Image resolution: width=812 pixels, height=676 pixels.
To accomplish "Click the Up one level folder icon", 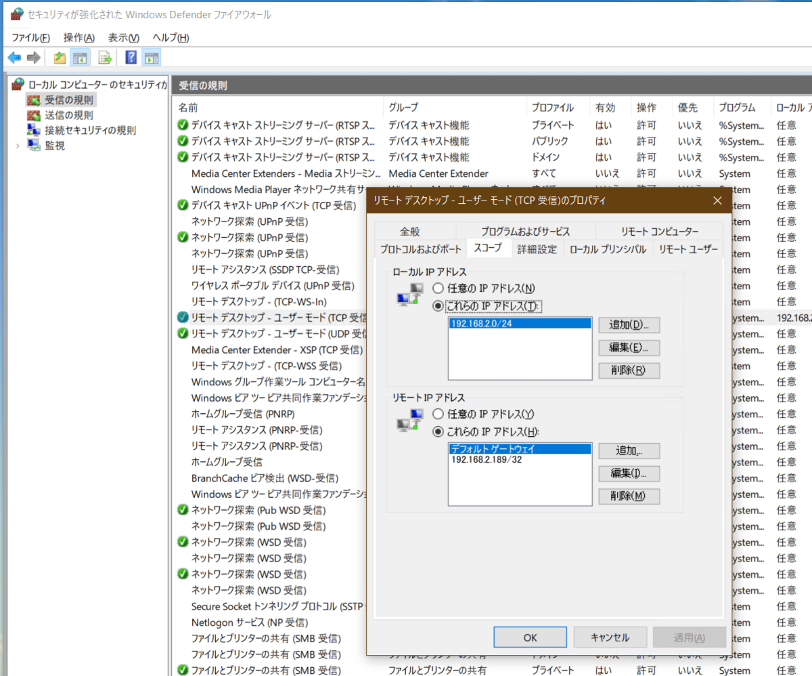I will coord(60,58).
